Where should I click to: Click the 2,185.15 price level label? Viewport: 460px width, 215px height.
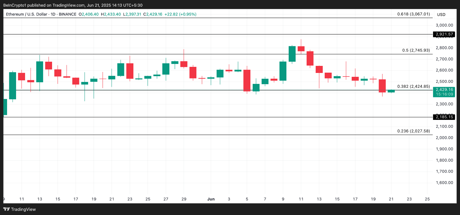(445, 117)
